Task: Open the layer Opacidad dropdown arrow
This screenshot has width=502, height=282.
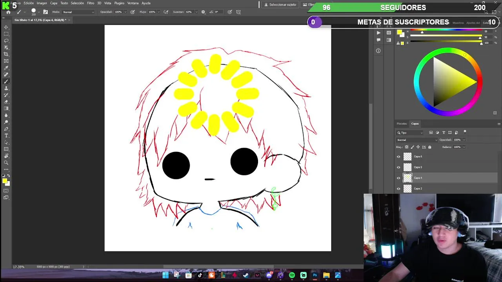Action: (x=464, y=140)
